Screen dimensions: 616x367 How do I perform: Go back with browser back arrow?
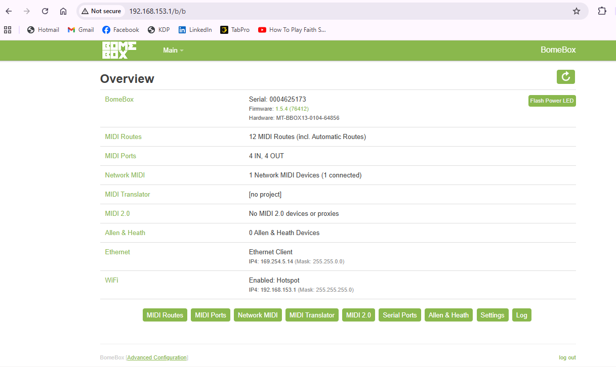click(9, 11)
